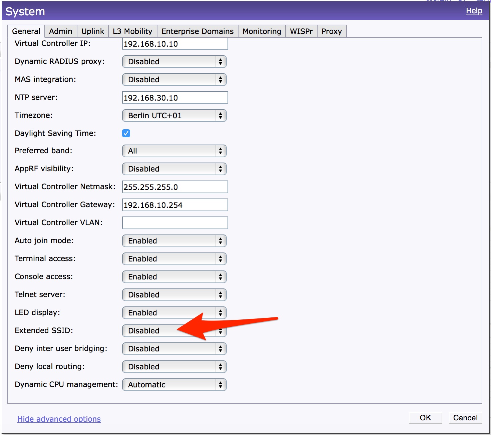Open the Preferred band dropdown
This screenshot has height=435, width=491.
pos(174,151)
